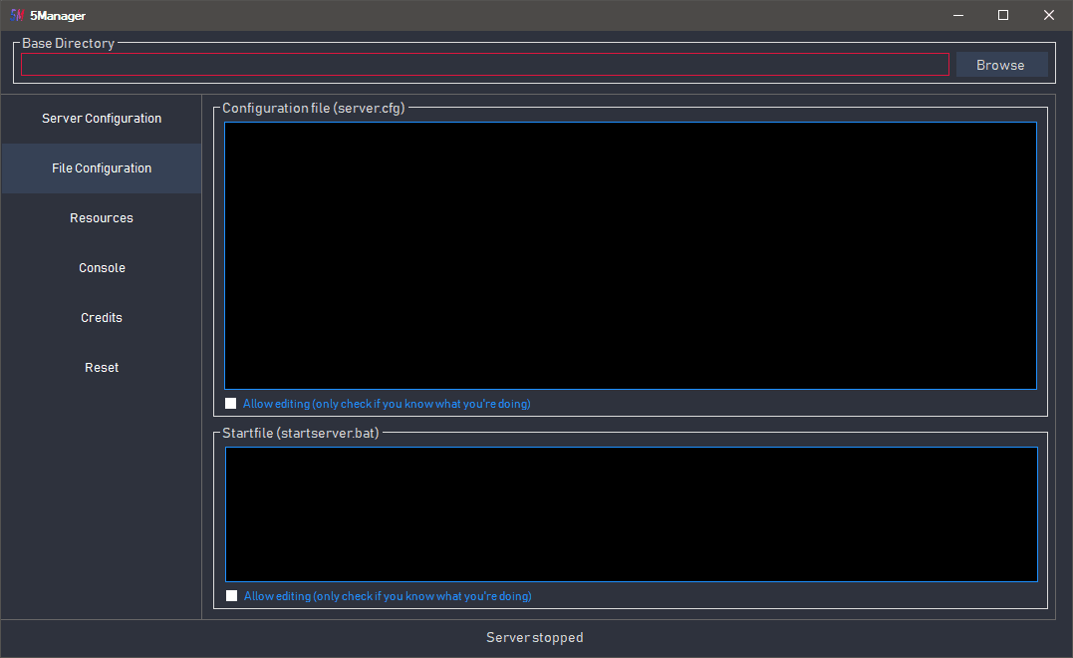Click the Server stopped status text
The image size is (1073, 658).
pyautogui.click(x=535, y=638)
